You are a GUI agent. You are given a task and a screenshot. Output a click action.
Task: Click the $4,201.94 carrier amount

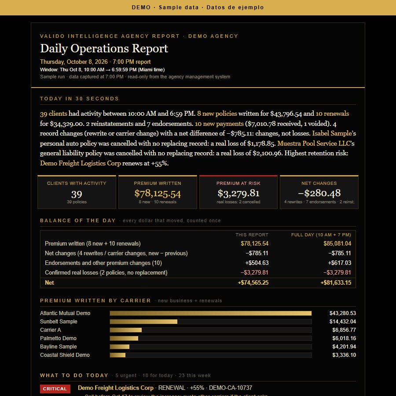click(344, 347)
